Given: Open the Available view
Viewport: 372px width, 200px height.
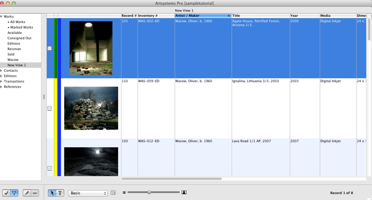Looking at the screenshot, I should pos(14,33).
